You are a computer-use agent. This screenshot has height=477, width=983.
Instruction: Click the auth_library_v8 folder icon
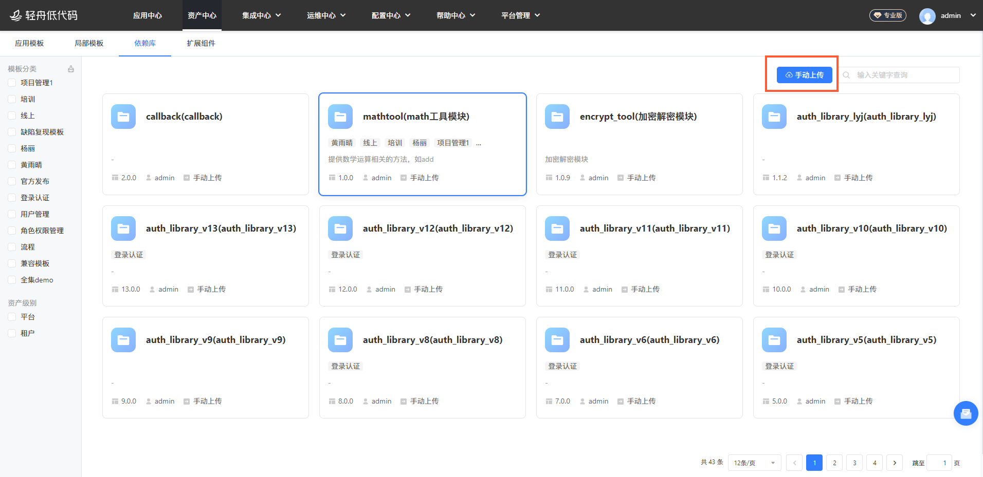[340, 340]
